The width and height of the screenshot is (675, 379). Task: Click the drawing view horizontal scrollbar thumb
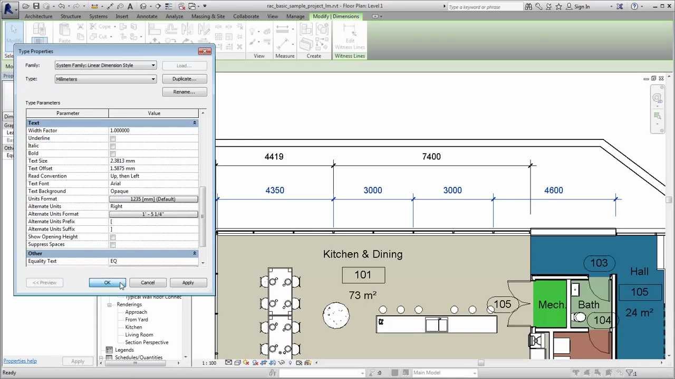point(480,362)
